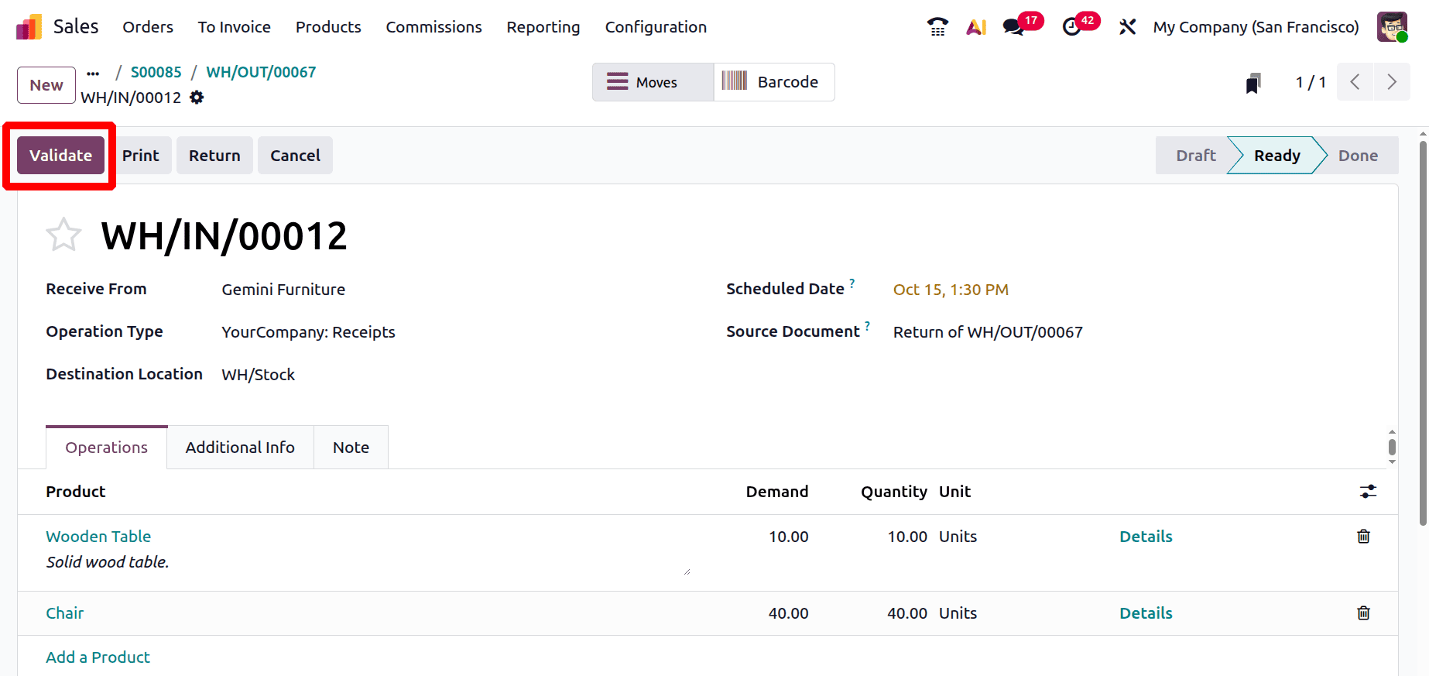The width and height of the screenshot is (1429, 676).
Task: Open the activities clock icon
Action: 1072,27
